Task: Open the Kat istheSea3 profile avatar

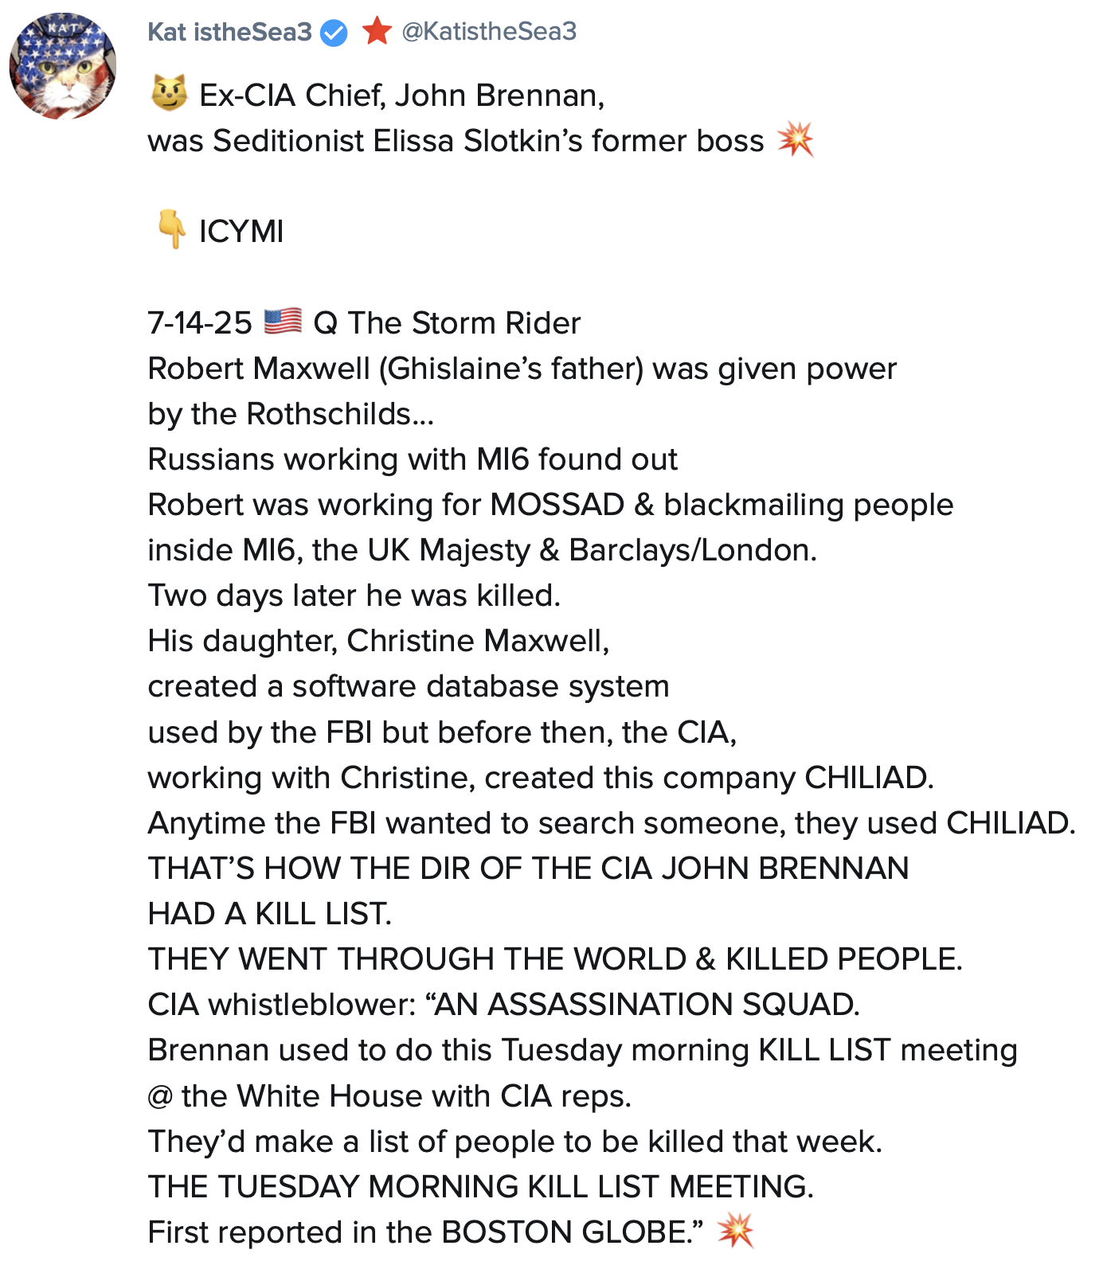Action: (63, 66)
